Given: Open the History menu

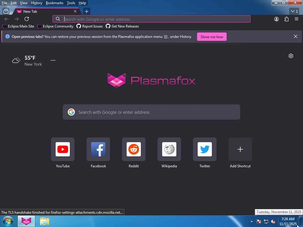Looking at the screenshot, I should point(36,3).
